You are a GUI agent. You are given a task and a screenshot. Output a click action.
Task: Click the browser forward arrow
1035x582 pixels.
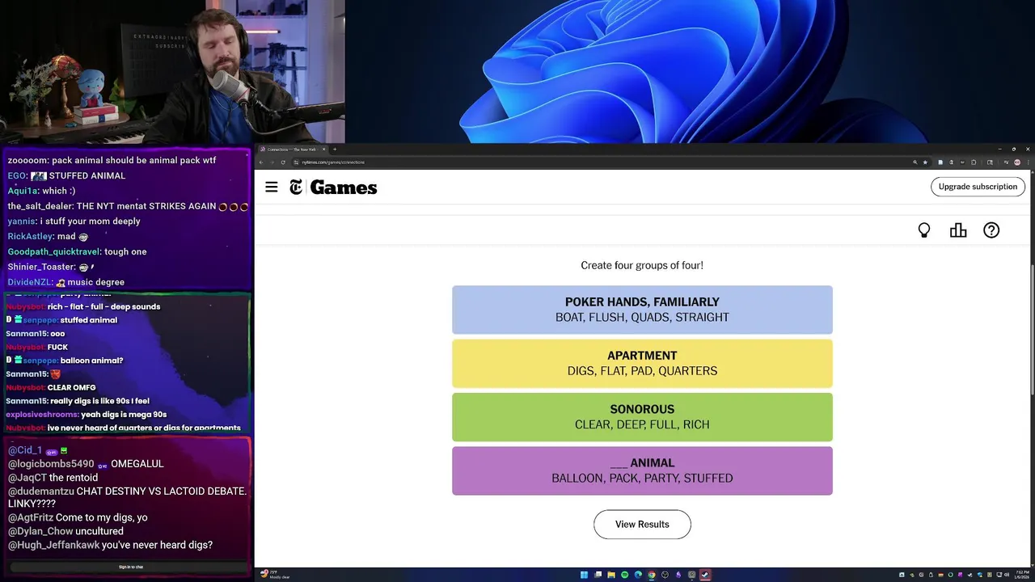[272, 162]
